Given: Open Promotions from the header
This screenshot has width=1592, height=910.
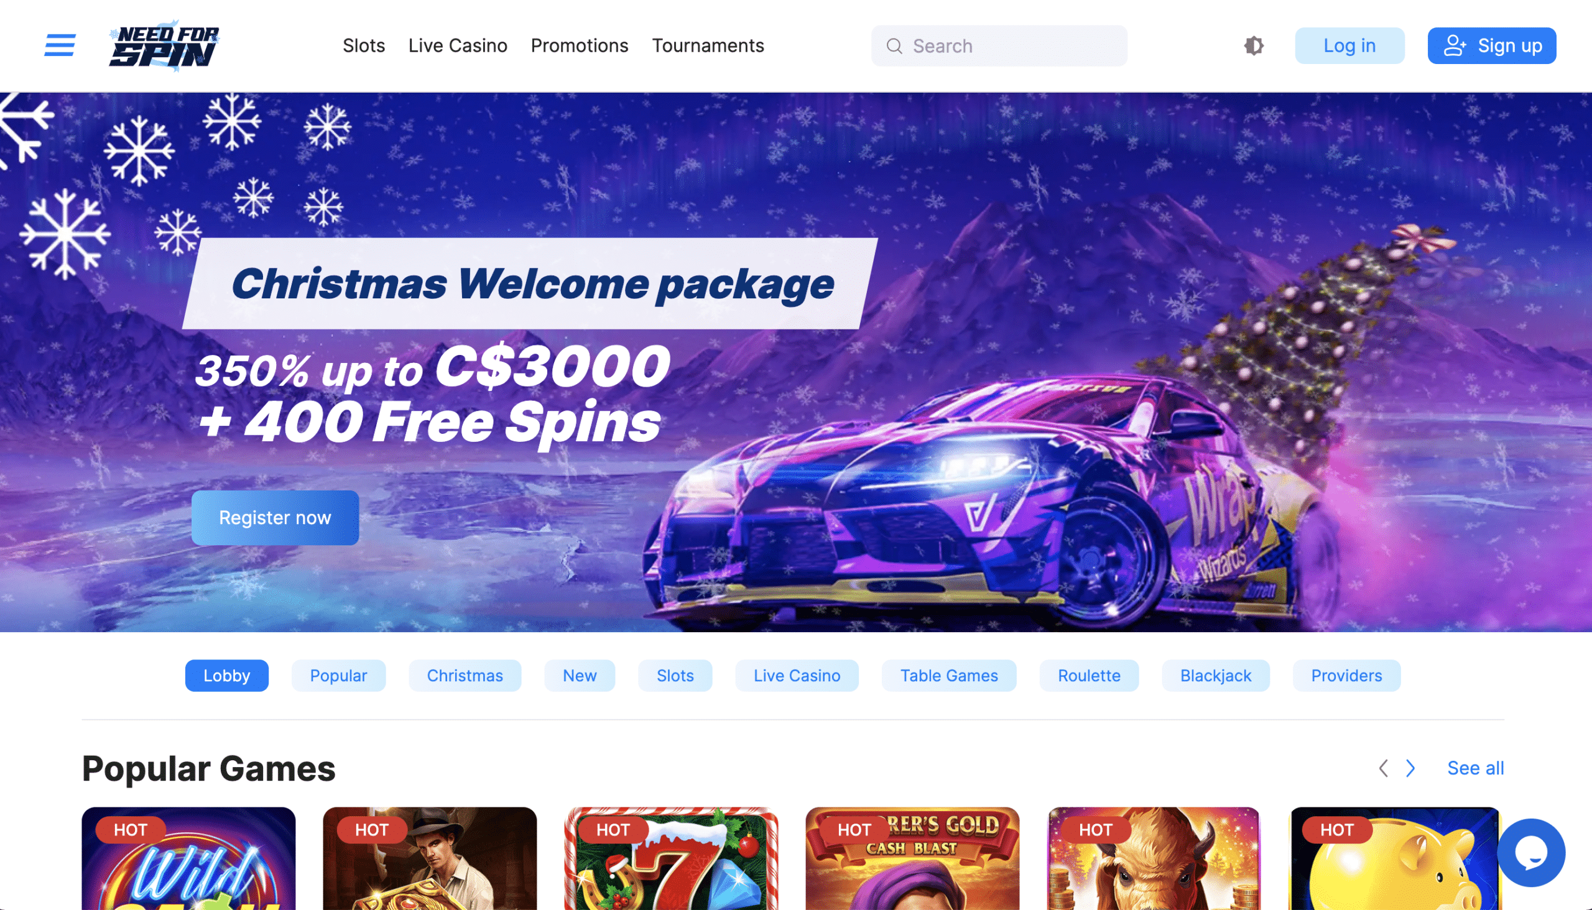Looking at the screenshot, I should click(580, 45).
